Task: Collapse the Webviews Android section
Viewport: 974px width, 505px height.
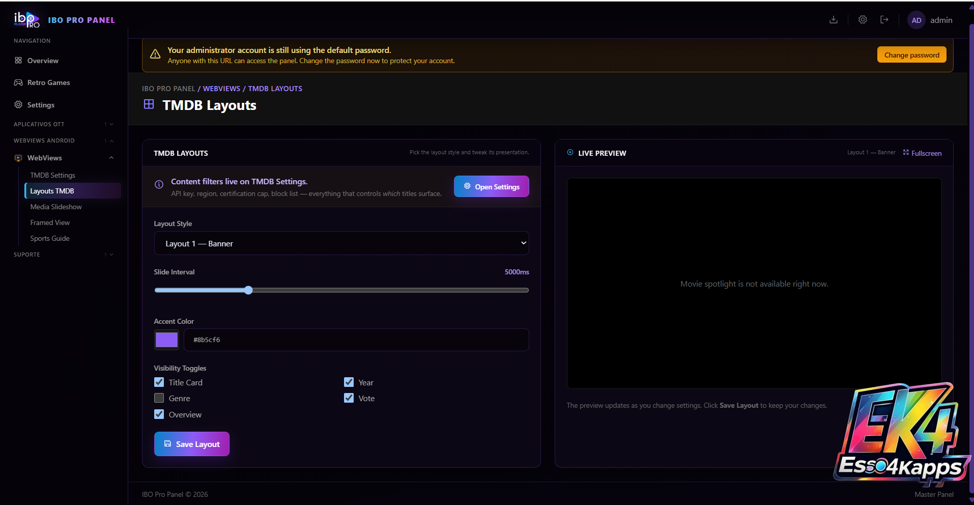Action: click(64, 141)
